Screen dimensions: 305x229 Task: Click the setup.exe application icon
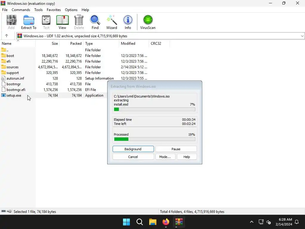click(4, 95)
